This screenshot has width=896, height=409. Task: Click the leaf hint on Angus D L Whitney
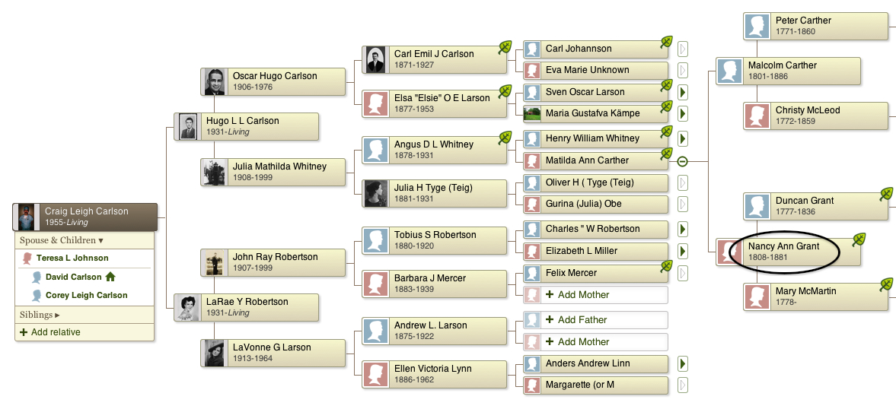505,138
